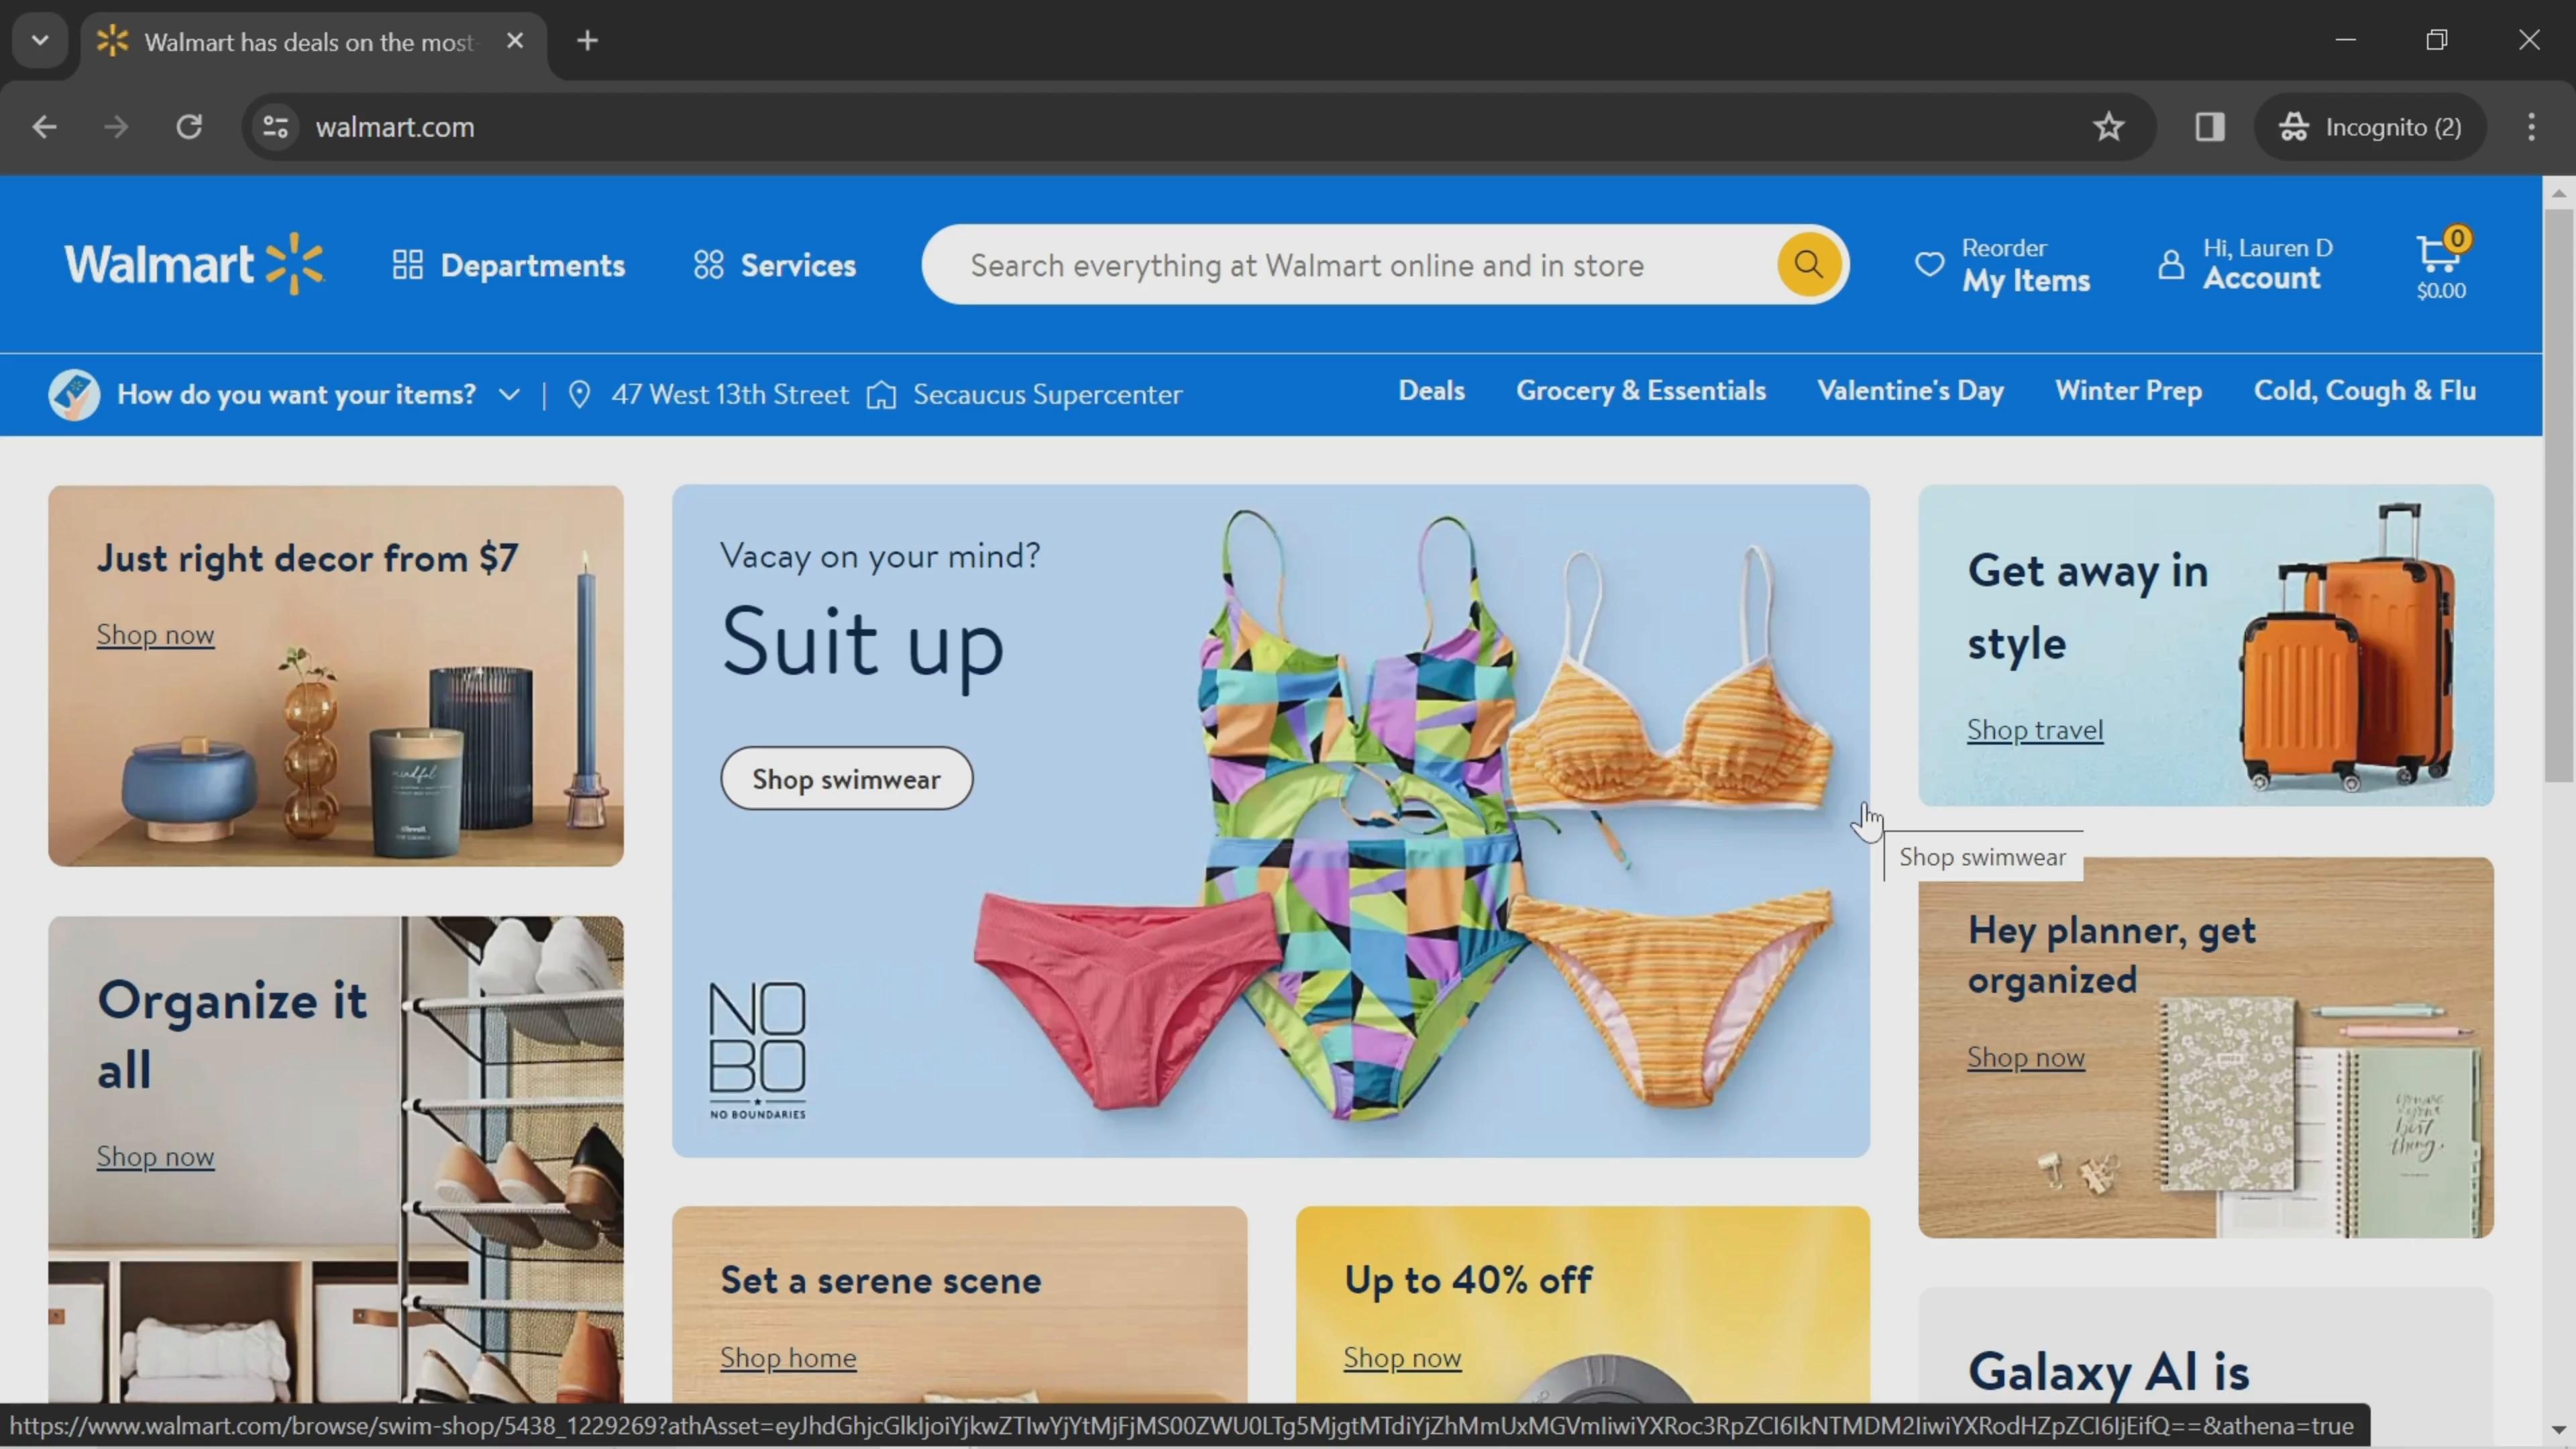Click the Shop swimwear button

click(x=846, y=778)
